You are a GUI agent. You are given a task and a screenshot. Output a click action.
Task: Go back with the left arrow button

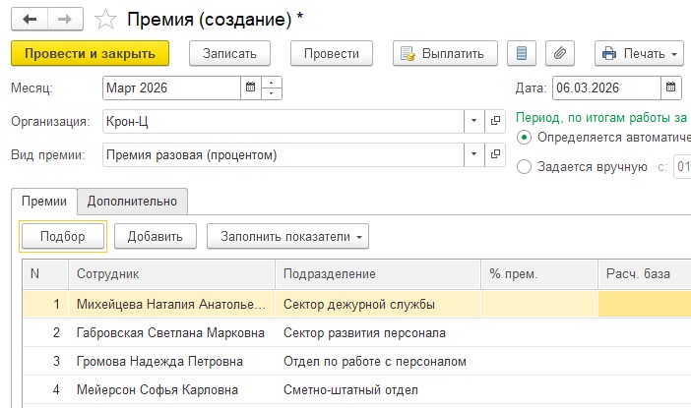point(30,20)
